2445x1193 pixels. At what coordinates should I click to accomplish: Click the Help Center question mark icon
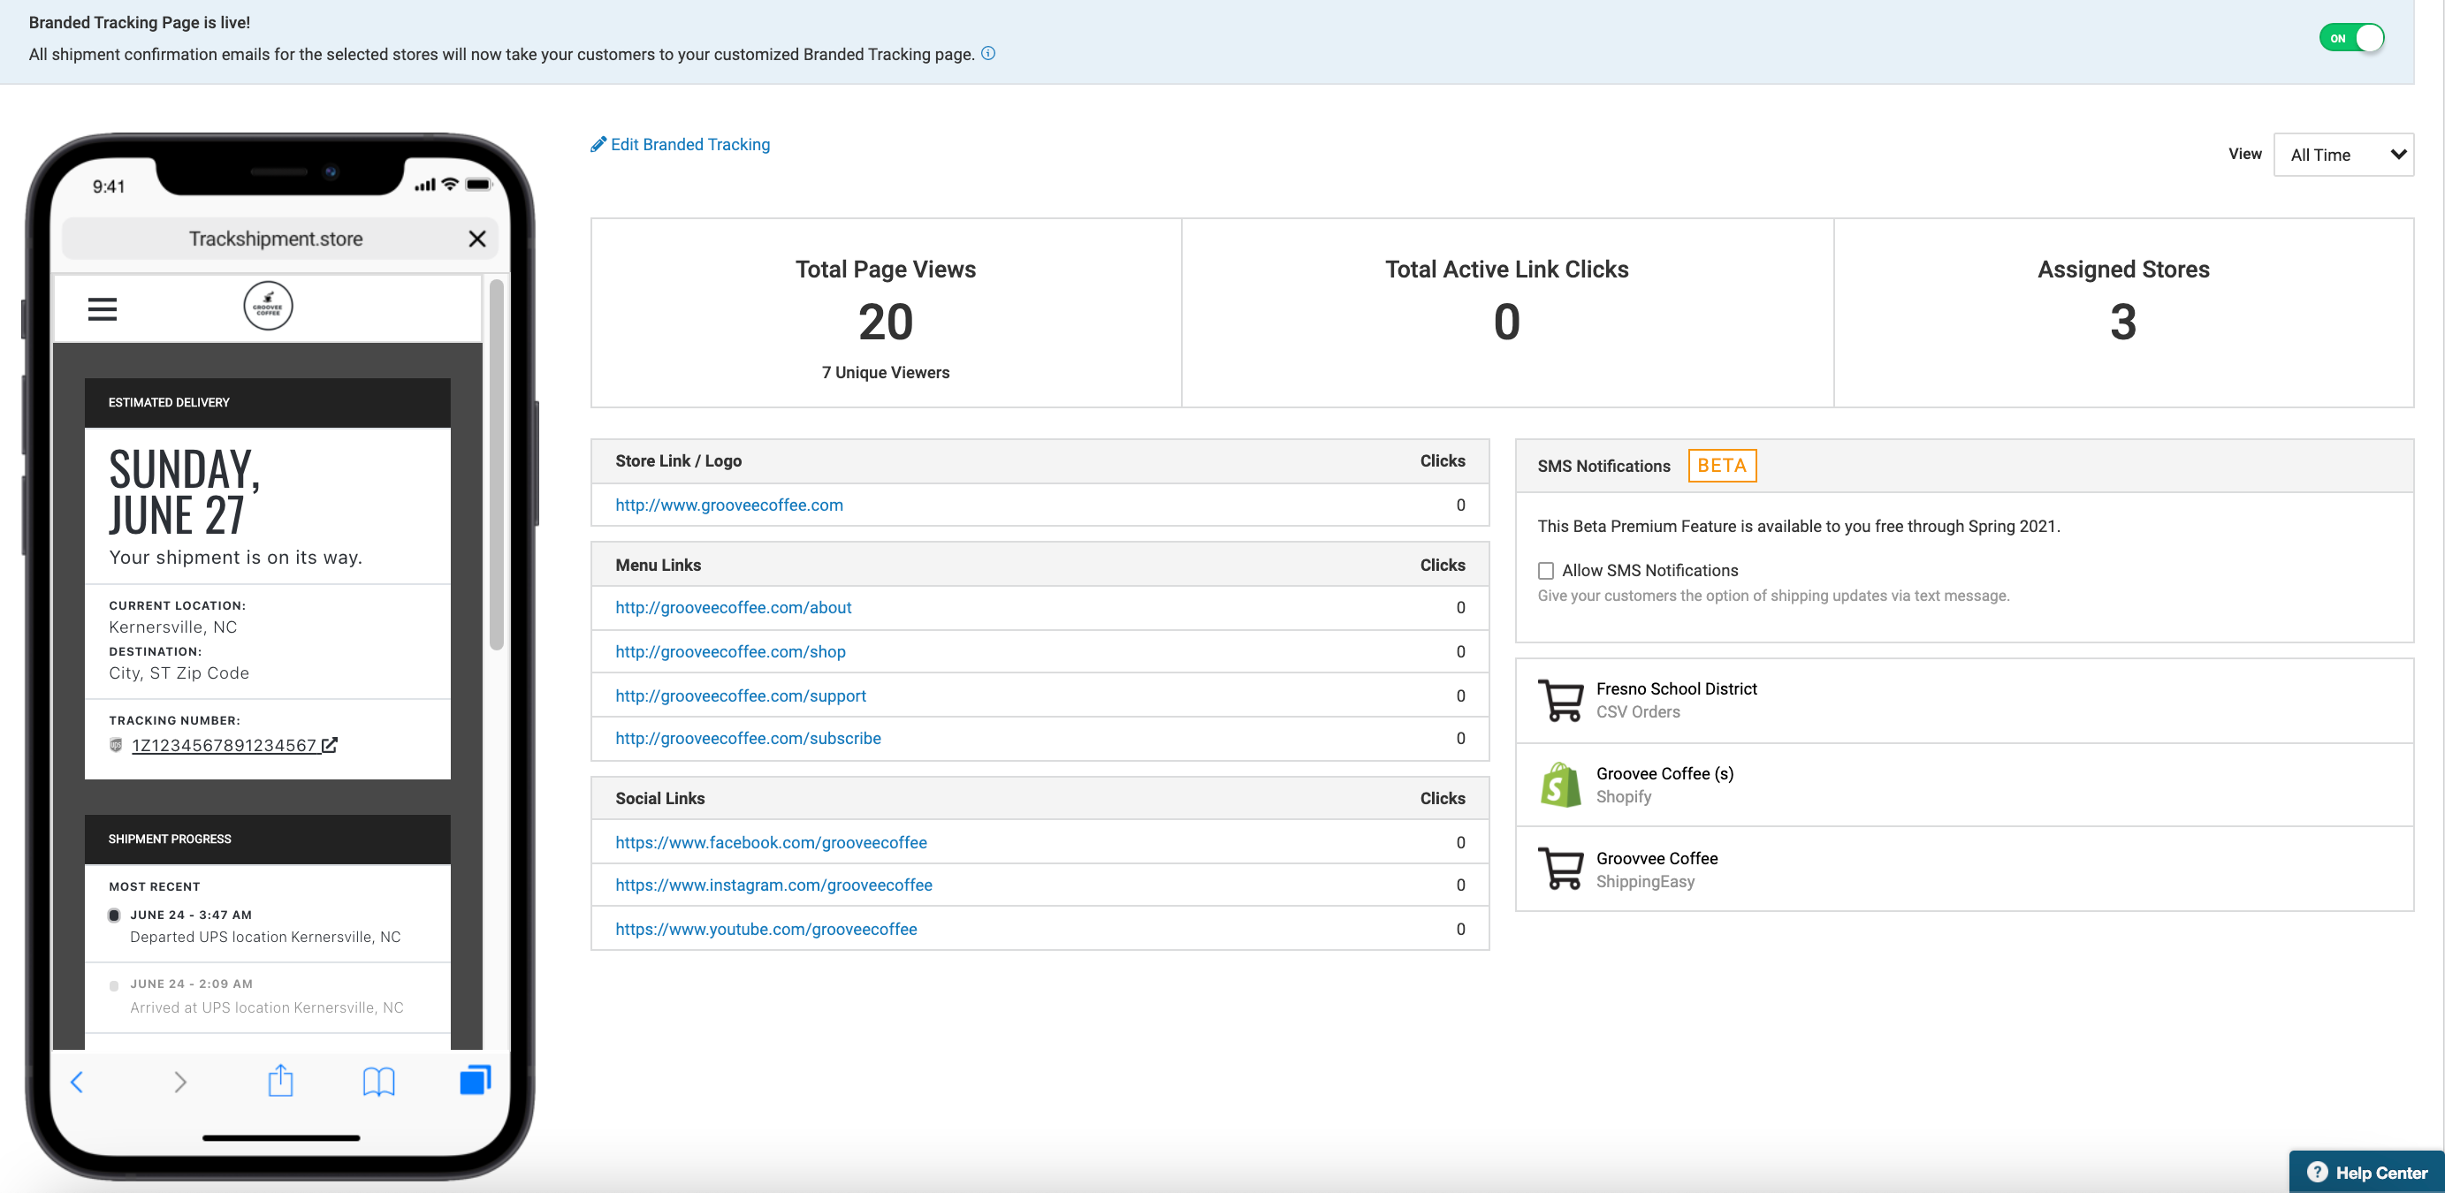[x=2317, y=1172]
